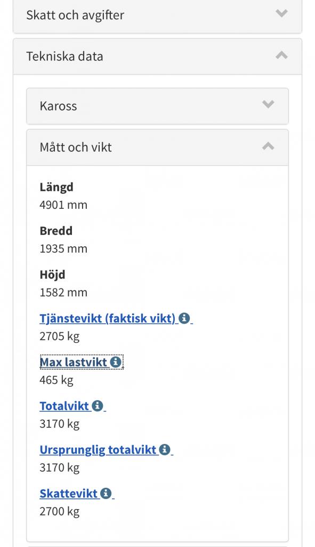Click info icon beside Ursprunglig totalvikt

165,450
